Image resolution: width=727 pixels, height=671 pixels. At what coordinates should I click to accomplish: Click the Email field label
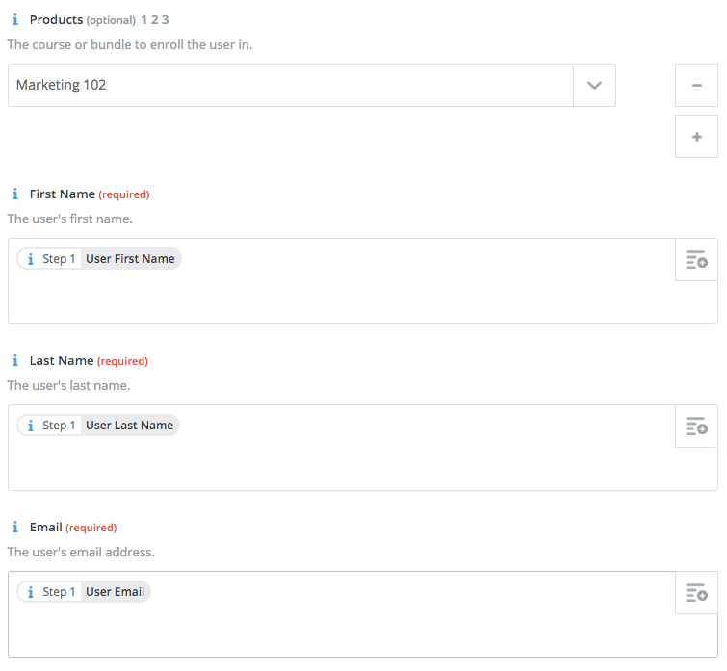pyautogui.click(x=46, y=528)
